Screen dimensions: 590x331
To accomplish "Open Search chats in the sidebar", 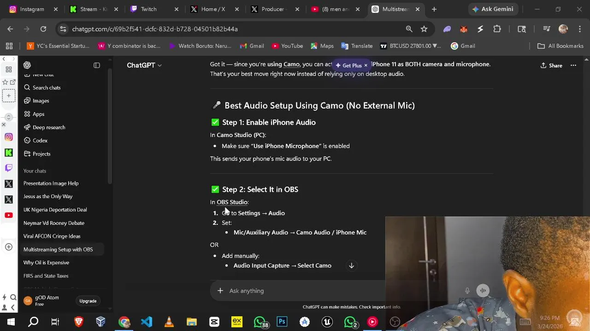I will tap(64, 87).
